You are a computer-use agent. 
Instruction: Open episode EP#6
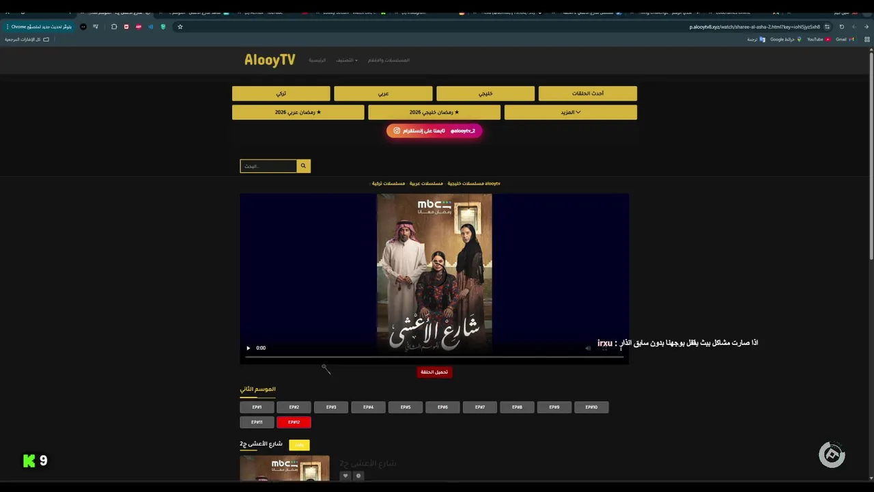click(x=442, y=407)
